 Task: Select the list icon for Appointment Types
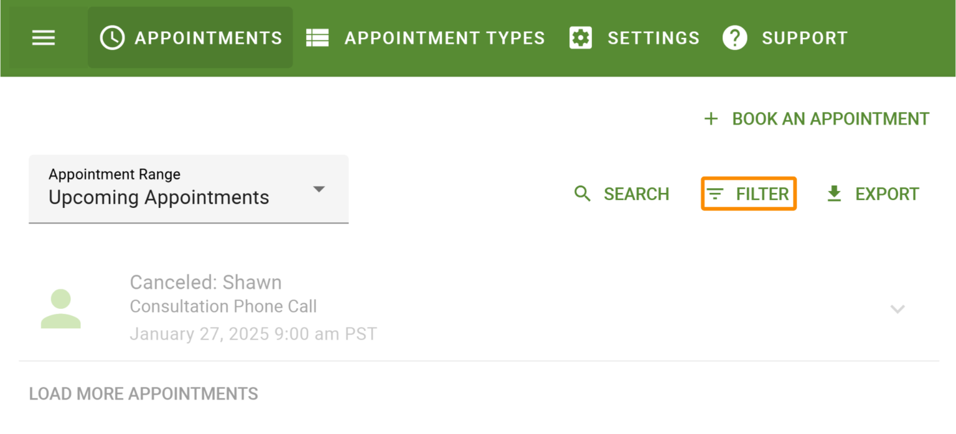(x=317, y=37)
